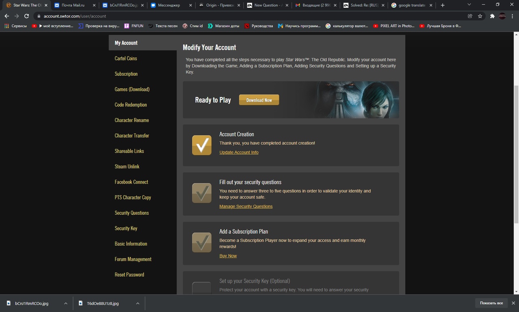Screen dimensions: 519x312
Task: Open the Стим id bookmark
Action: coord(193,26)
